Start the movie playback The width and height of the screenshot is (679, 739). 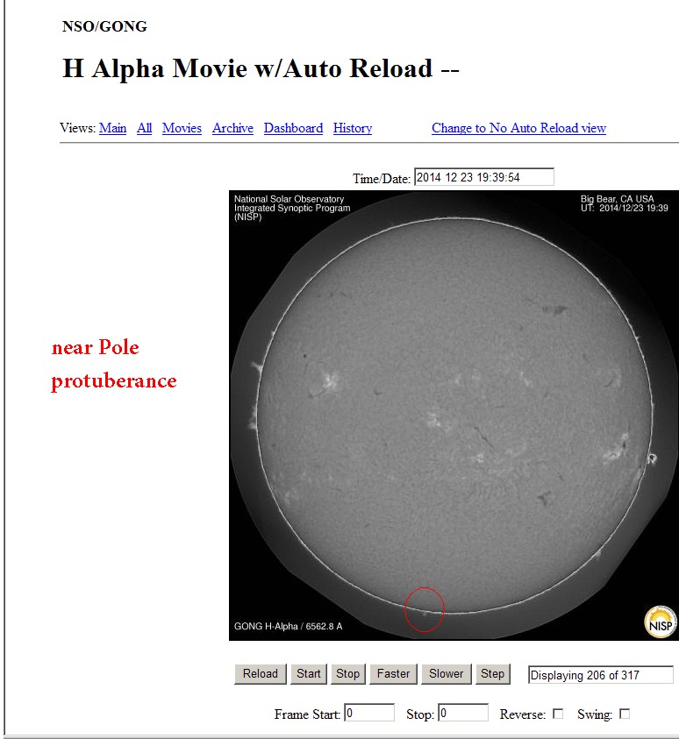click(308, 673)
